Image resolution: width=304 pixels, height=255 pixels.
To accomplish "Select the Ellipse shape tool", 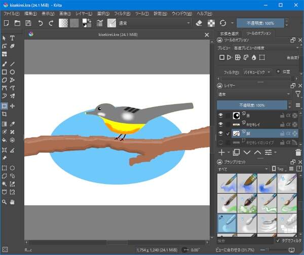I will 12,72.
